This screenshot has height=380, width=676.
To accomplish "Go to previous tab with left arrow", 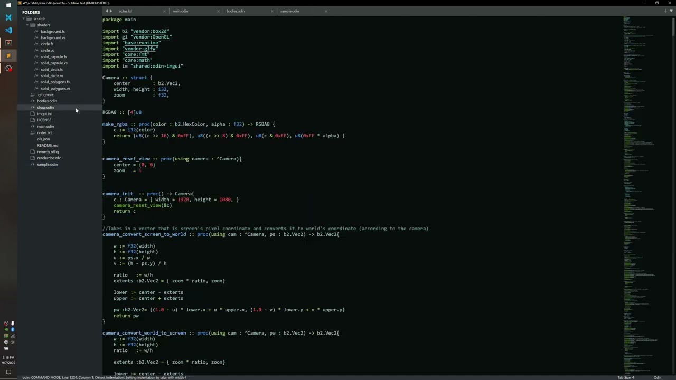I will pyautogui.click(x=107, y=11).
